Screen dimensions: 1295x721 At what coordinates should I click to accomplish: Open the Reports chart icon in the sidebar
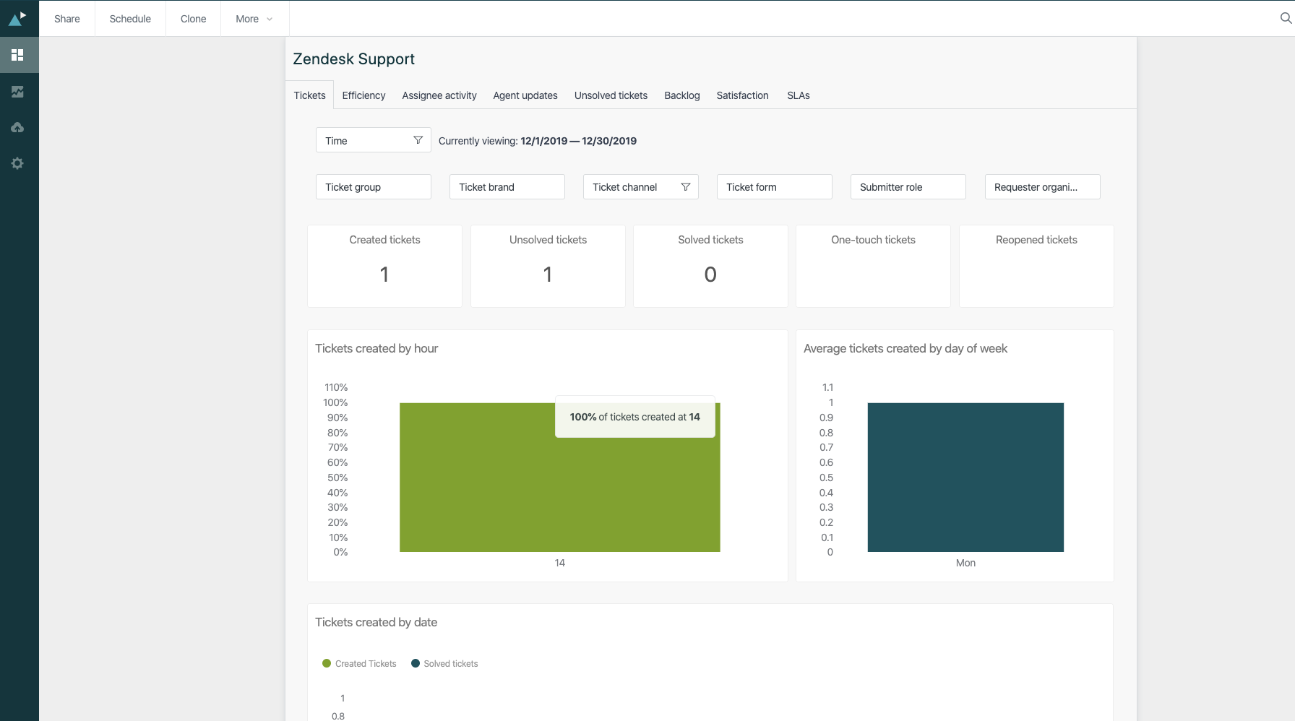click(17, 92)
